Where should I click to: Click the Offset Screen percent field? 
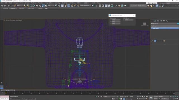click(x=129, y=20)
